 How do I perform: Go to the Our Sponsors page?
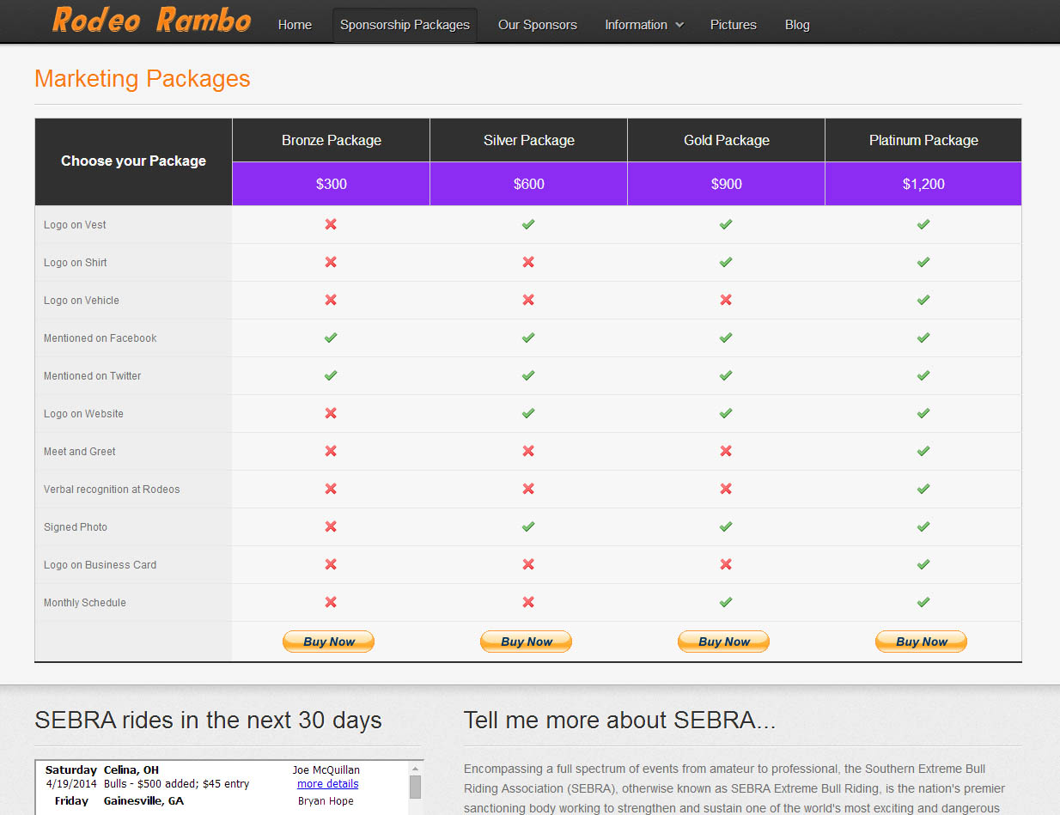[x=538, y=25]
